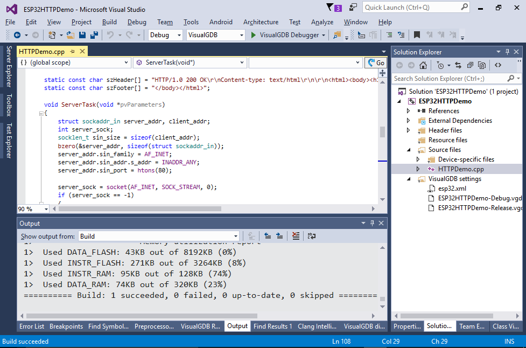Click the Pending Changes Filter clock icon
Viewport: 526px width, 348px height.
[440, 65]
